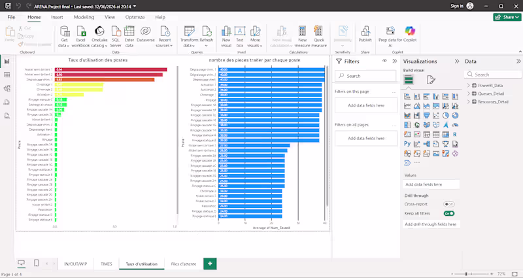Select the Clustered column chart visual

(436, 96)
